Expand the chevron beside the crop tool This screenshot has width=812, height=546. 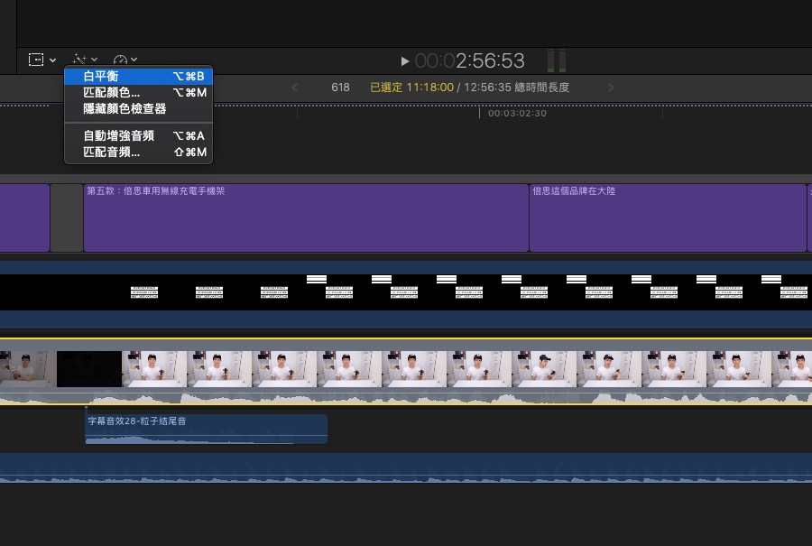[53, 60]
